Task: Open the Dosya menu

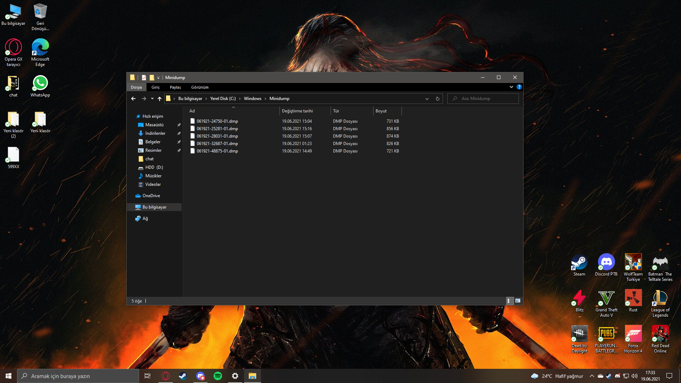Action: point(136,87)
